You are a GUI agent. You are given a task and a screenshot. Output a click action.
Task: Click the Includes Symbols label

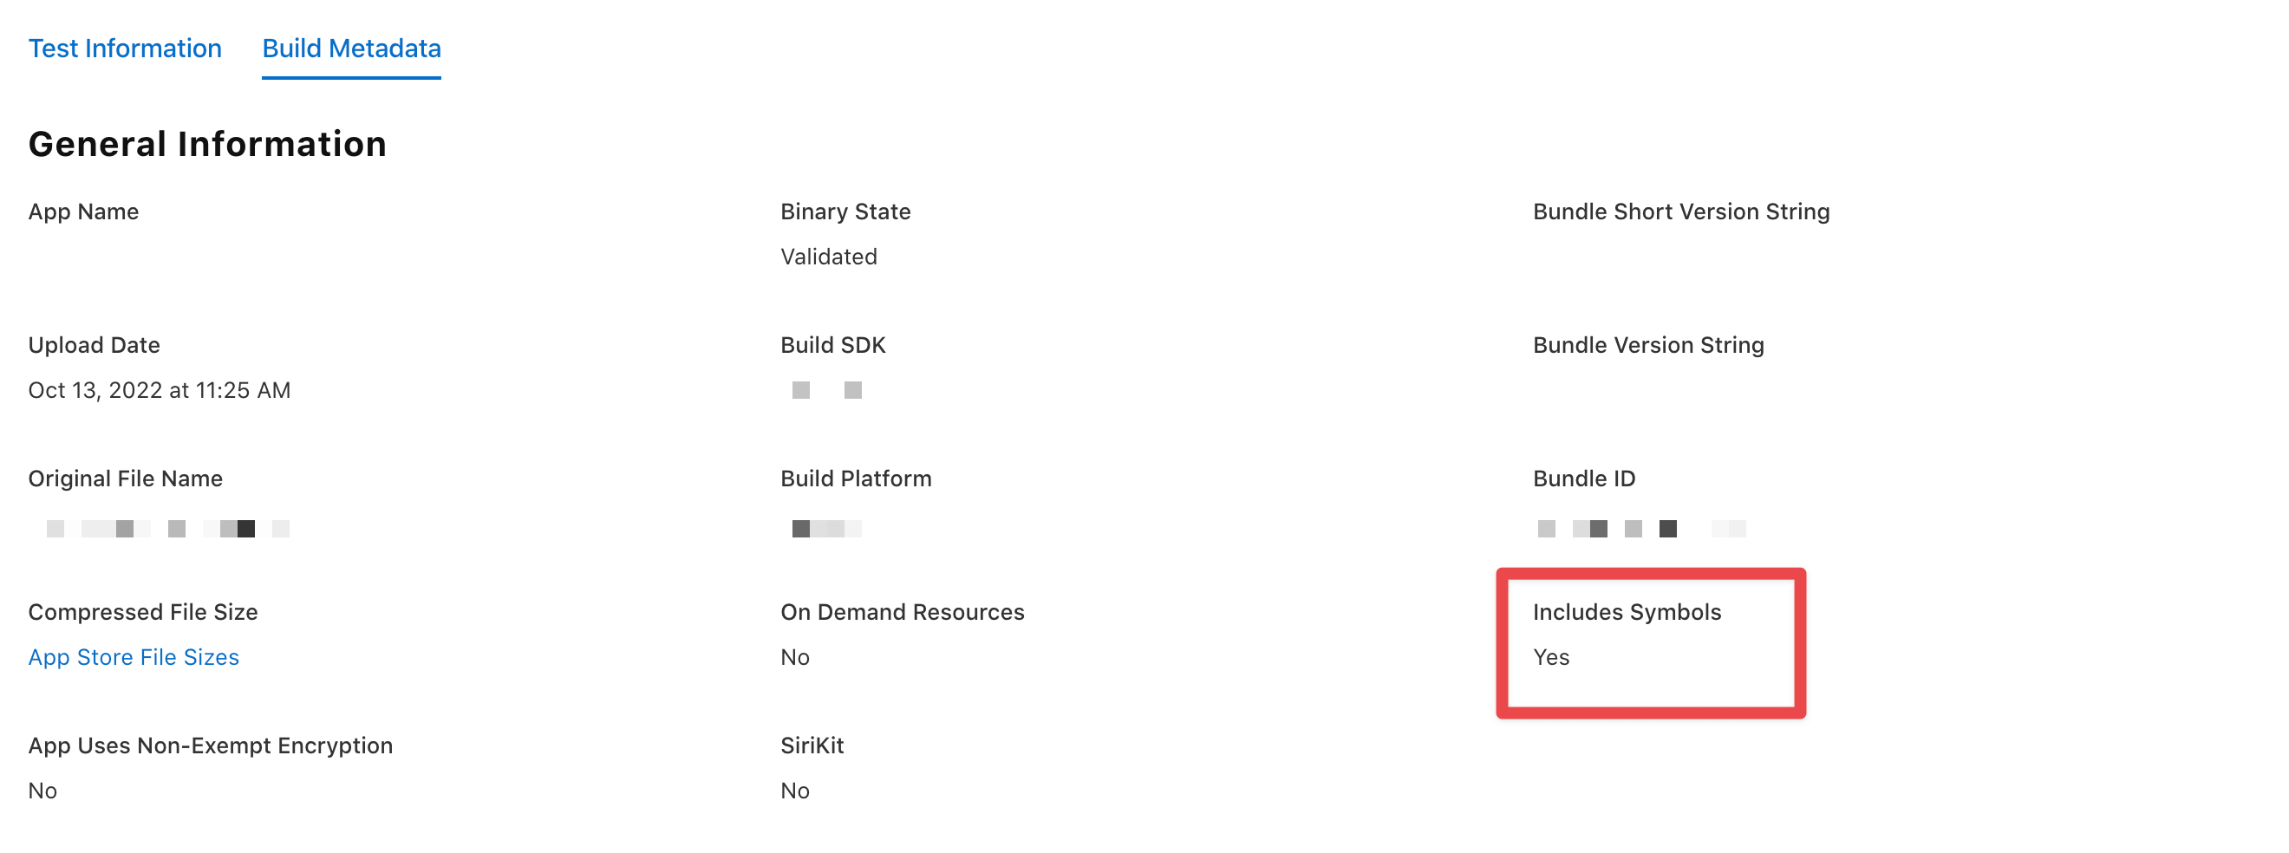point(1626,612)
